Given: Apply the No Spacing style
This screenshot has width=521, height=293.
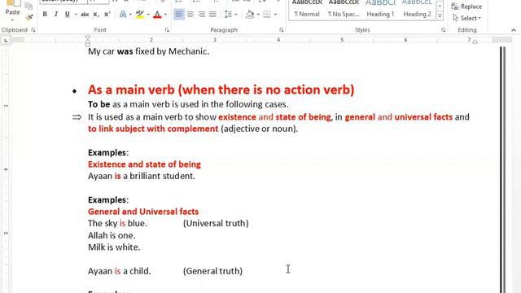Looking at the screenshot, I should point(344,10).
